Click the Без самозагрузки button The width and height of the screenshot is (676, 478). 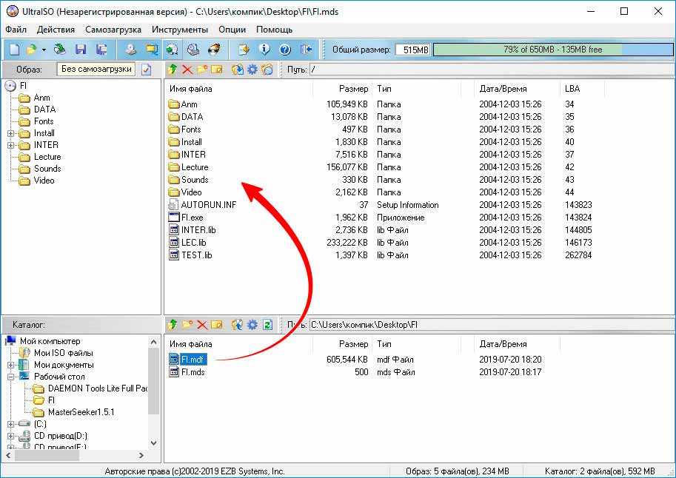[x=97, y=69]
